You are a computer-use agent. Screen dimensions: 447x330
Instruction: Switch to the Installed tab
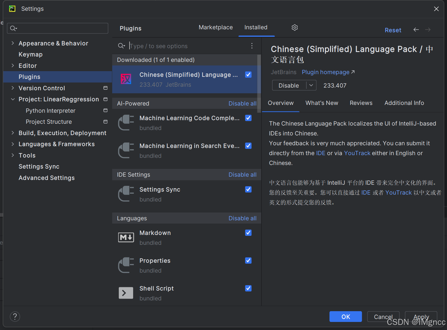(256, 27)
